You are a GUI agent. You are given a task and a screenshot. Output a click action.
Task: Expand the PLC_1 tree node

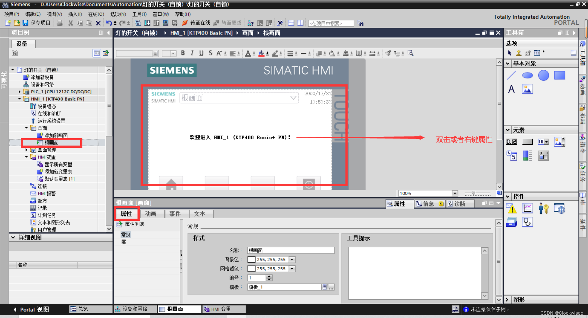click(19, 92)
